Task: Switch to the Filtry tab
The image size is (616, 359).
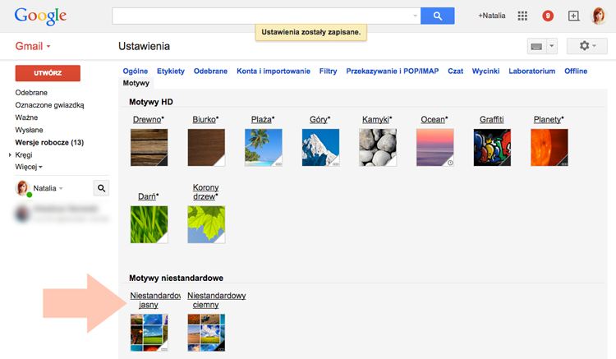Action: (x=328, y=71)
